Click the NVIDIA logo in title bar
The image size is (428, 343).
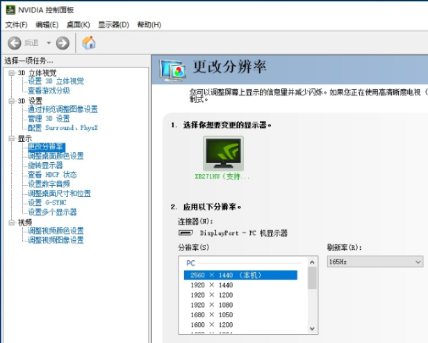8,9
